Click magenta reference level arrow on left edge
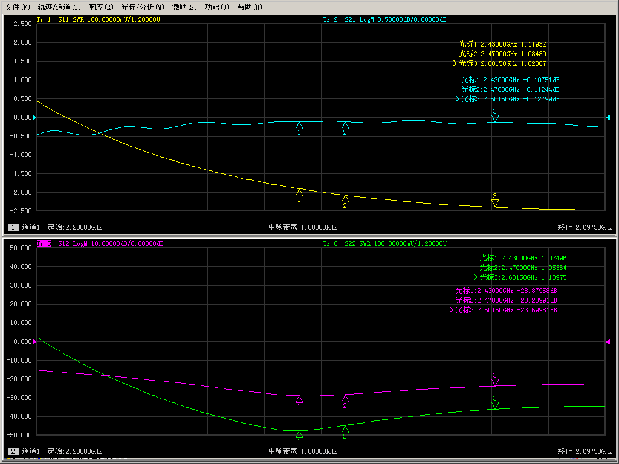The image size is (619, 464). (x=34, y=342)
